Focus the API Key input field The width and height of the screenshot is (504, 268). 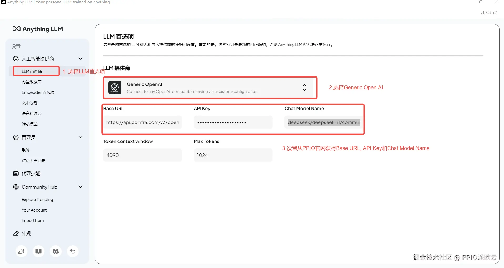coord(233,122)
